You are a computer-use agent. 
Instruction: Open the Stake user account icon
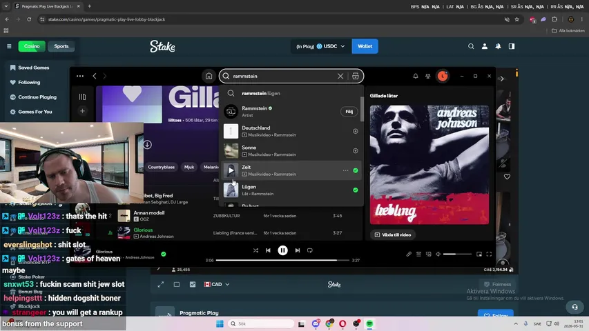[x=485, y=46]
